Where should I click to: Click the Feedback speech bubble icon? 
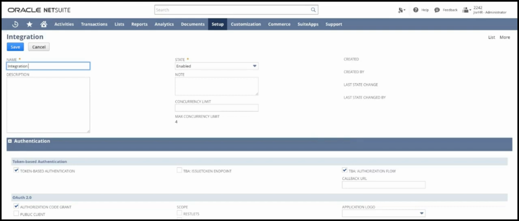point(437,10)
